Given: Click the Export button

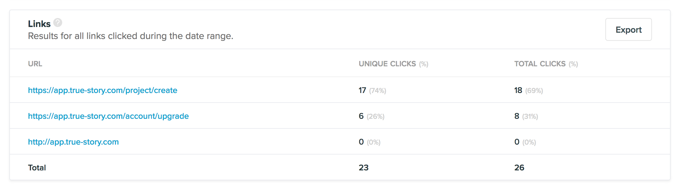Looking at the screenshot, I should pyautogui.click(x=628, y=29).
